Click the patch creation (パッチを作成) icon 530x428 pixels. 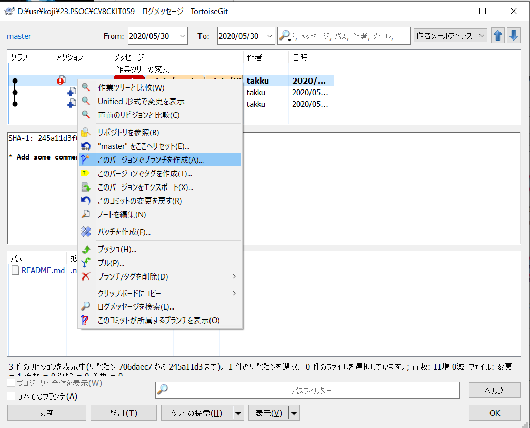(86, 232)
